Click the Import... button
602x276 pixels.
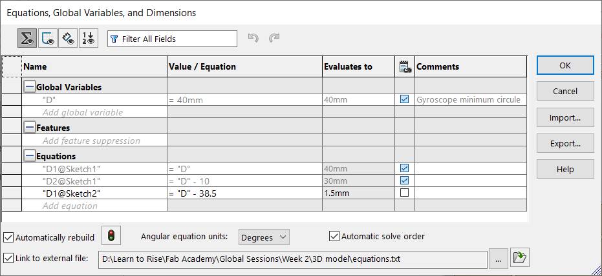[x=564, y=117]
